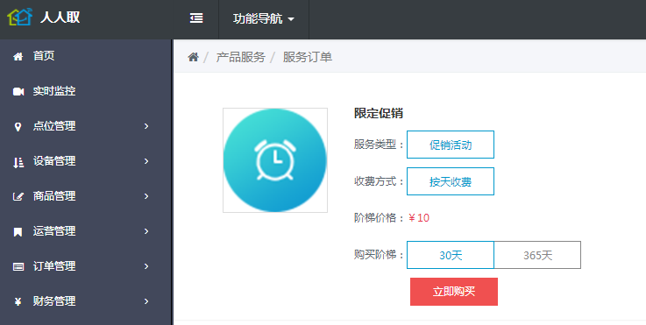Expand the 订单管理 chevron
The height and width of the screenshot is (325, 646).
146,266
